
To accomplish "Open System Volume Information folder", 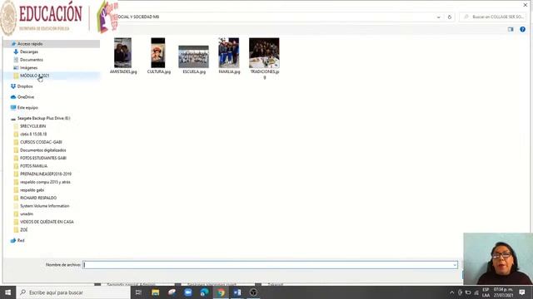I will [x=44, y=206].
